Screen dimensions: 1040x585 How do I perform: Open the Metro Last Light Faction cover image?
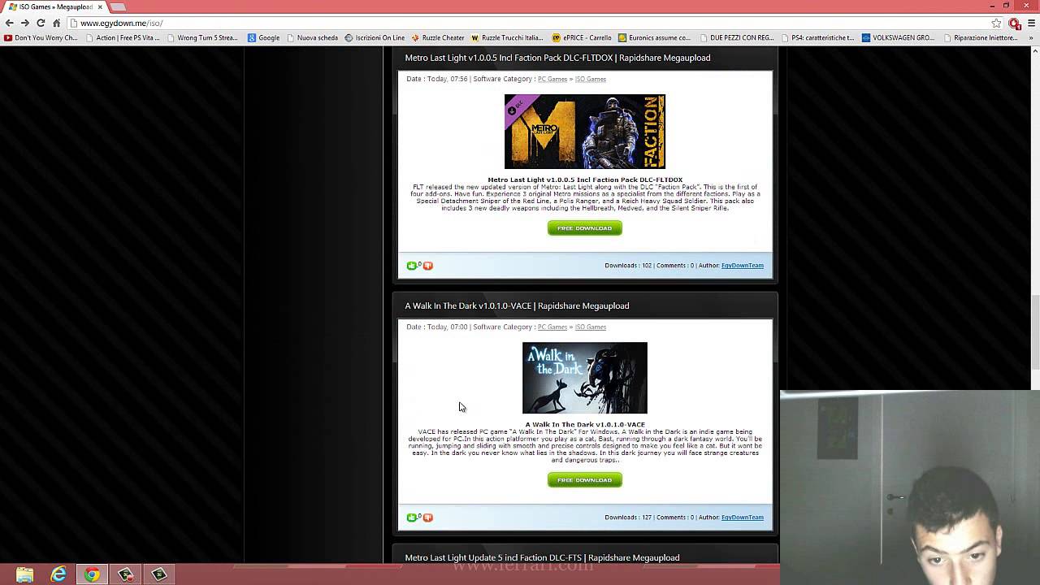click(x=585, y=132)
